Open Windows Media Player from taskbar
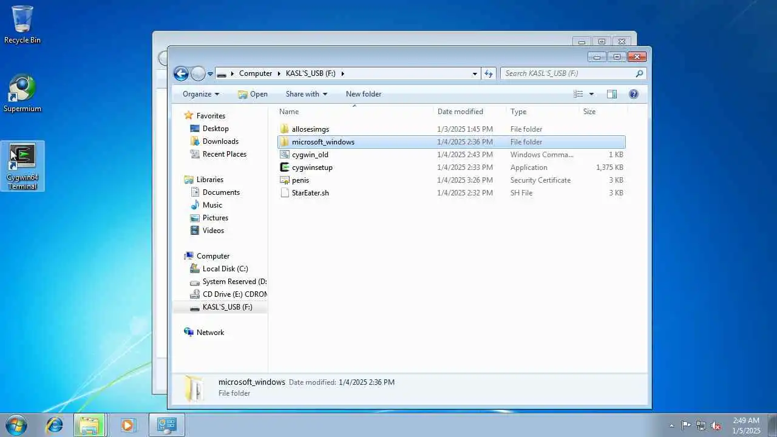This screenshot has height=437, width=777. pos(127,425)
